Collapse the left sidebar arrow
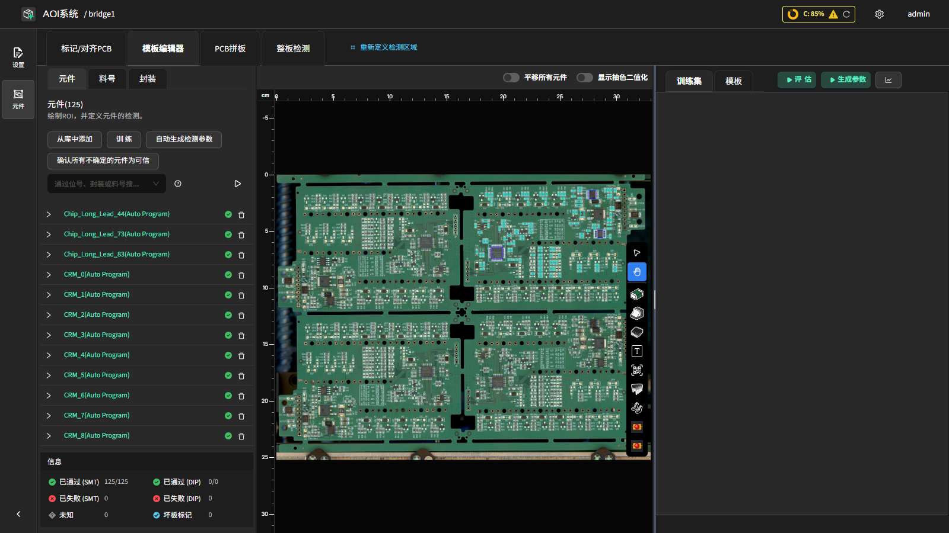 tap(18, 514)
